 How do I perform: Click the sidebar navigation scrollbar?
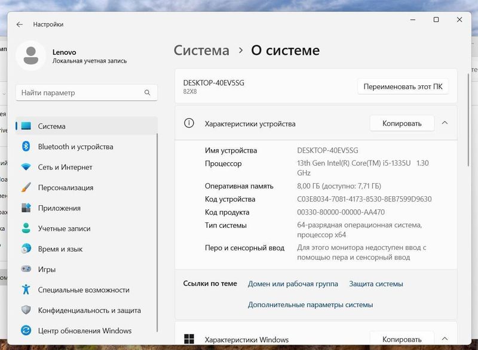(157, 233)
